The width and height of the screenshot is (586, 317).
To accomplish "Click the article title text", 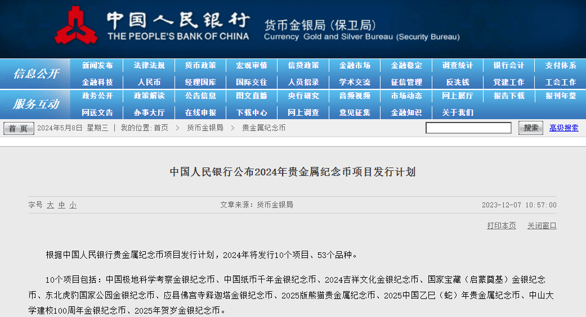I will [293, 172].
